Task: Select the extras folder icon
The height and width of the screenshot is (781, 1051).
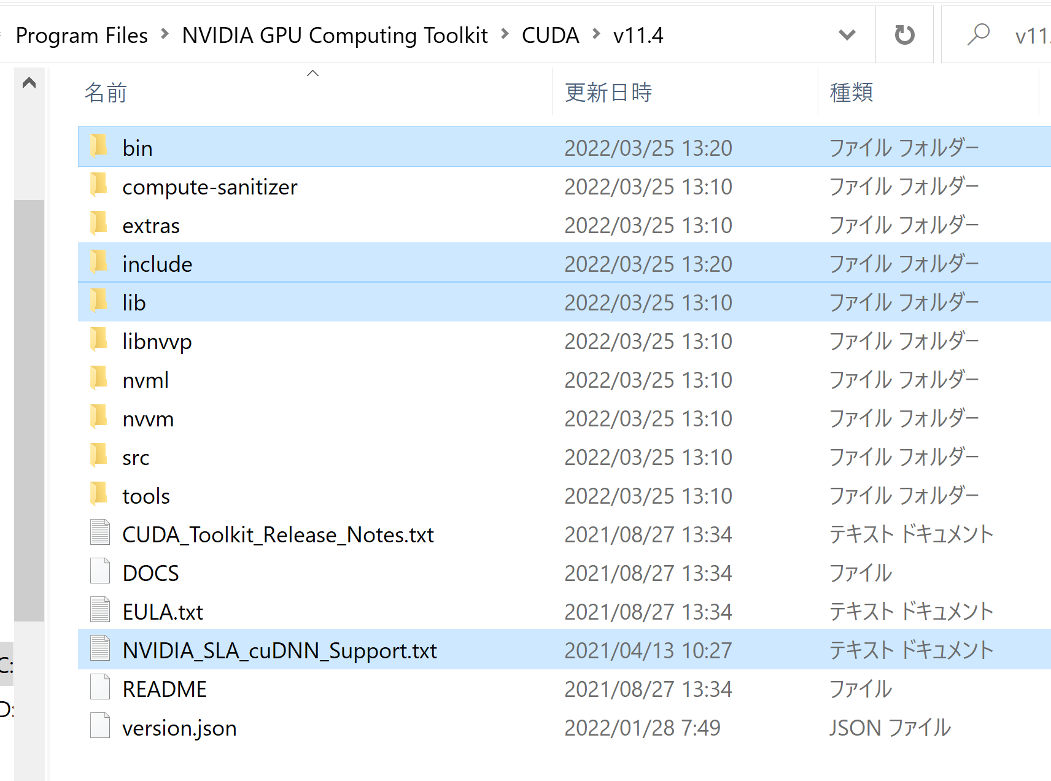Action: (x=99, y=224)
